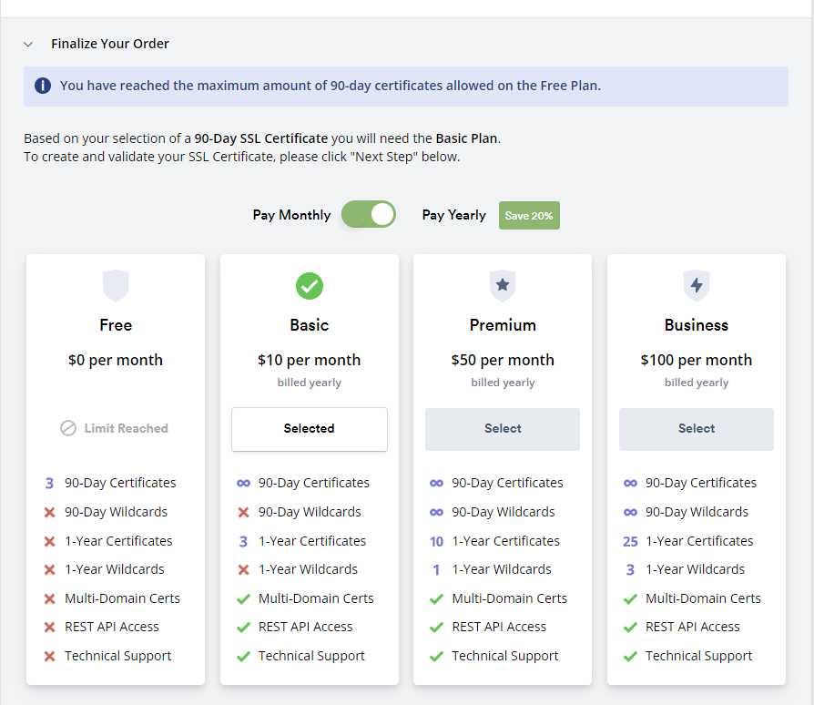Click the blue info icon in banner
This screenshot has width=814, height=705.
pyautogui.click(x=43, y=86)
